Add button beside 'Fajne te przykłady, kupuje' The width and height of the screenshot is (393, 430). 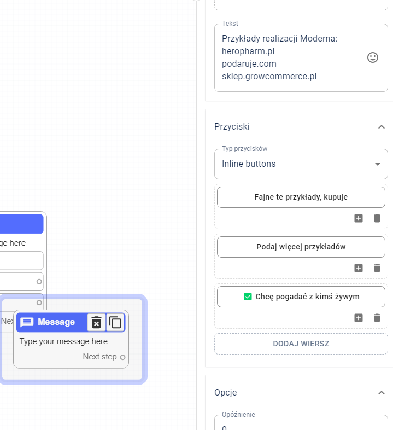(359, 218)
